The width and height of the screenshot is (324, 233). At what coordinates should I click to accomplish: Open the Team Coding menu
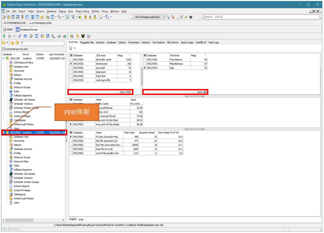pyautogui.click(x=82, y=11)
